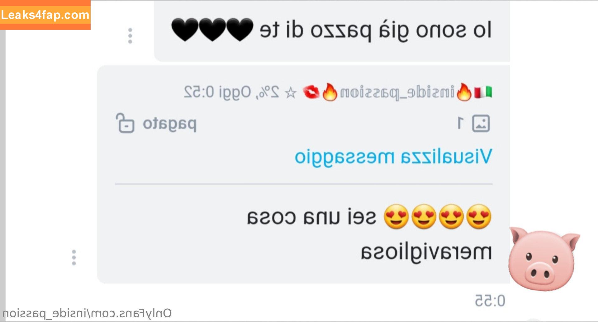Click the image attachment icon in quoted message

(481, 123)
